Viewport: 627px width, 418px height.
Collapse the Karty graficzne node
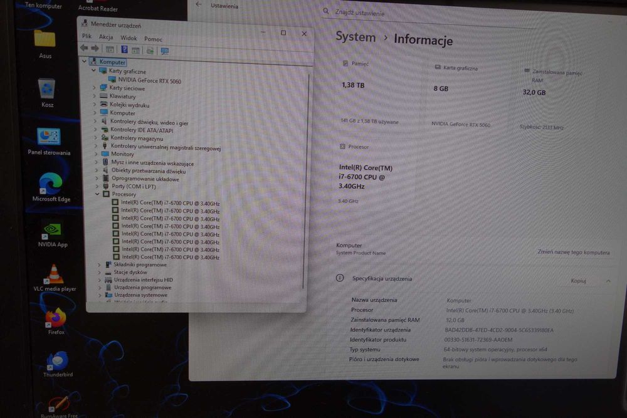click(x=93, y=70)
